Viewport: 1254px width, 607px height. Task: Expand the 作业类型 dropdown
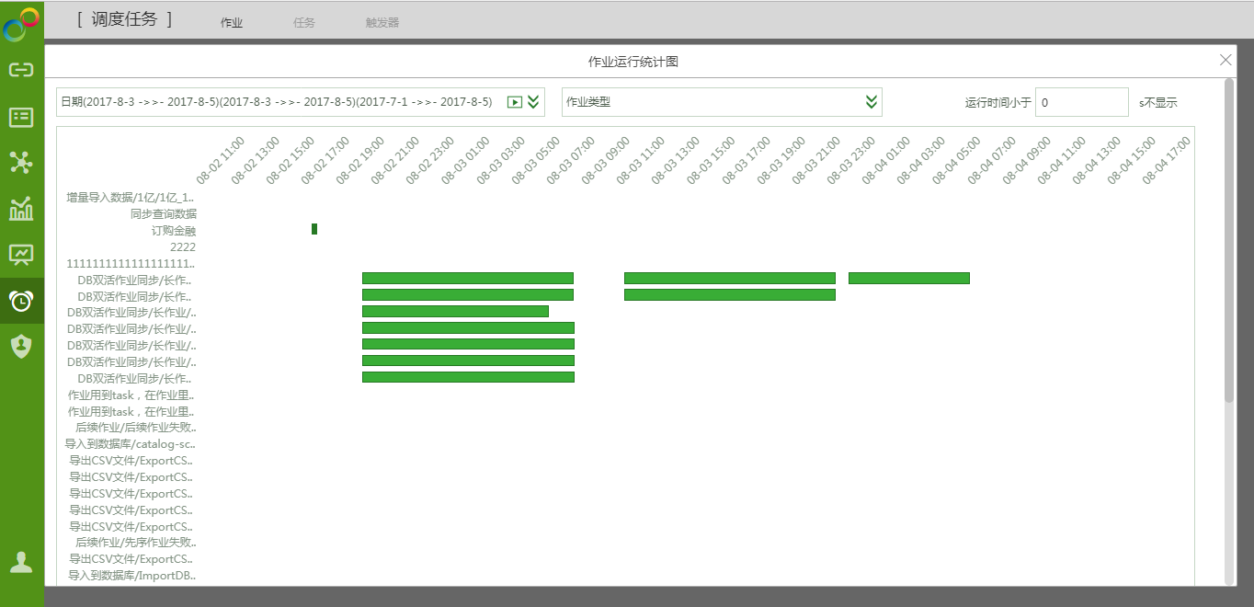coord(871,102)
